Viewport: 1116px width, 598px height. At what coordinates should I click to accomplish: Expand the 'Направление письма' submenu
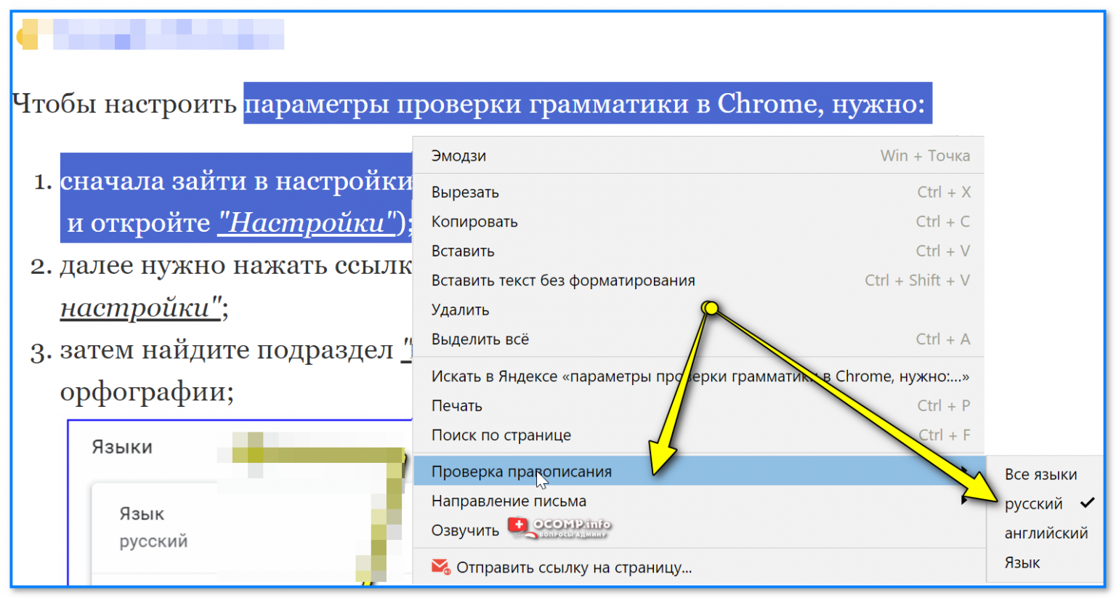[699, 501]
